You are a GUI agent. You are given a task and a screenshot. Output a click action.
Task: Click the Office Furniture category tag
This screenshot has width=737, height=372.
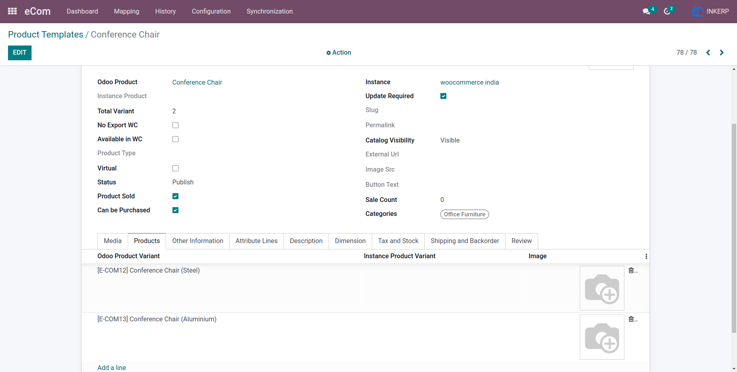tap(464, 214)
